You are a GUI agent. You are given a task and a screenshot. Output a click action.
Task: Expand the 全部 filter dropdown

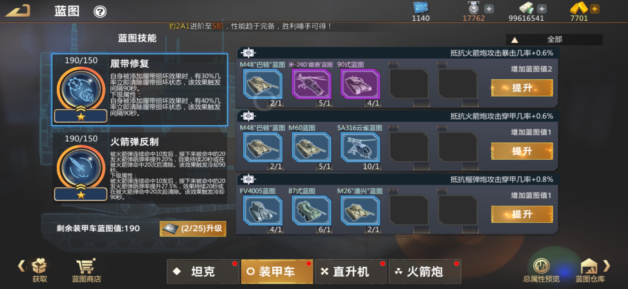(554, 40)
